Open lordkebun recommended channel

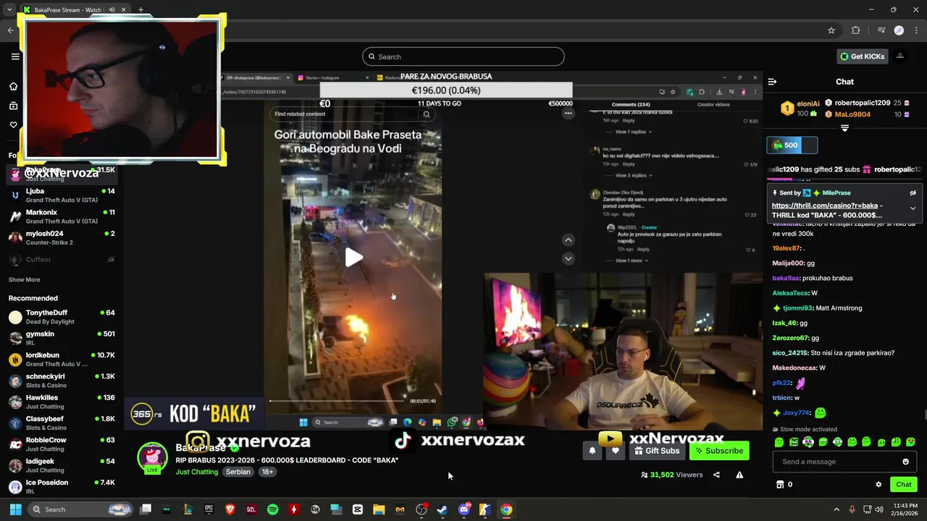62,359
